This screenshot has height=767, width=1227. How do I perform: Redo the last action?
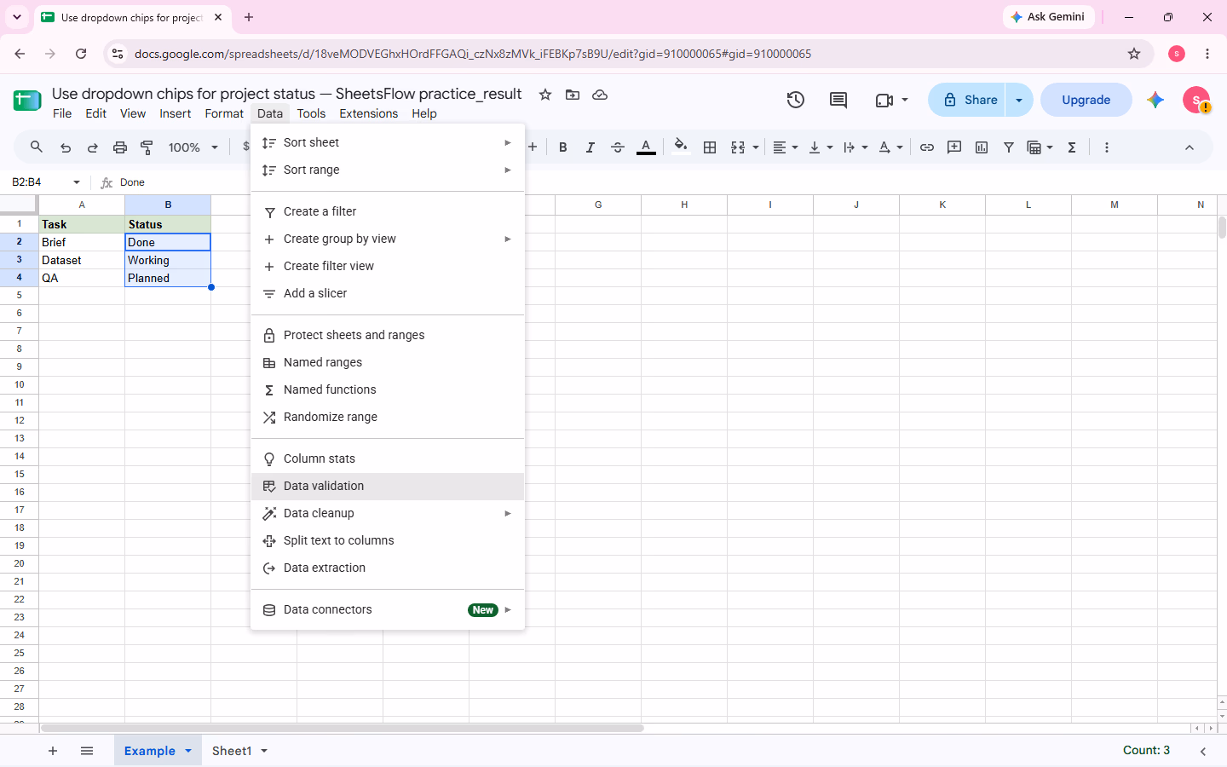point(92,147)
